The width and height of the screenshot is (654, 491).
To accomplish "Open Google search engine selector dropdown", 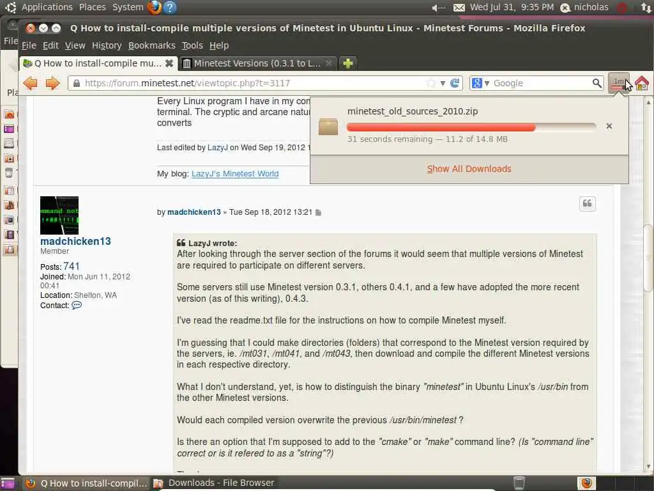I will point(480,83).
